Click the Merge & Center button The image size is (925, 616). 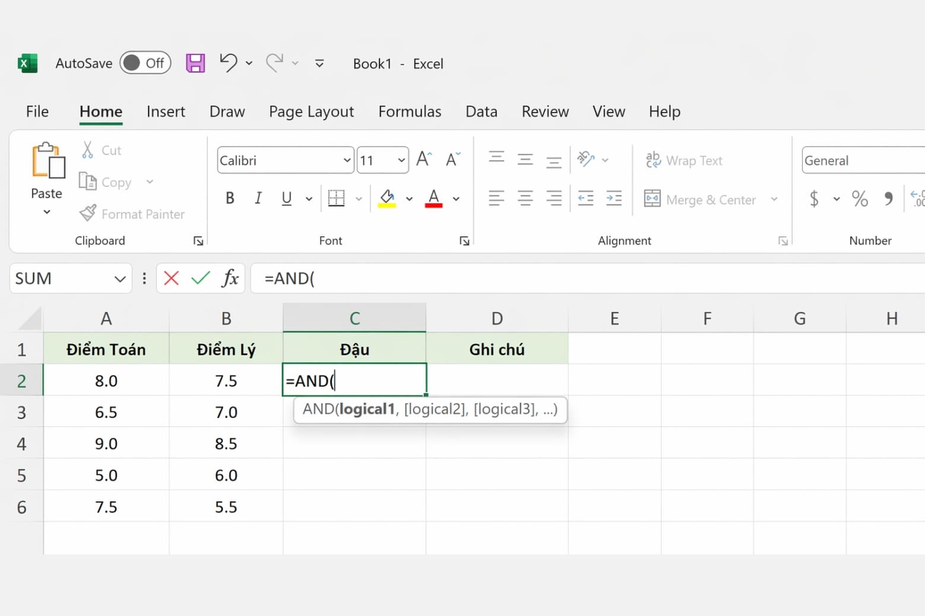(700, 200)
